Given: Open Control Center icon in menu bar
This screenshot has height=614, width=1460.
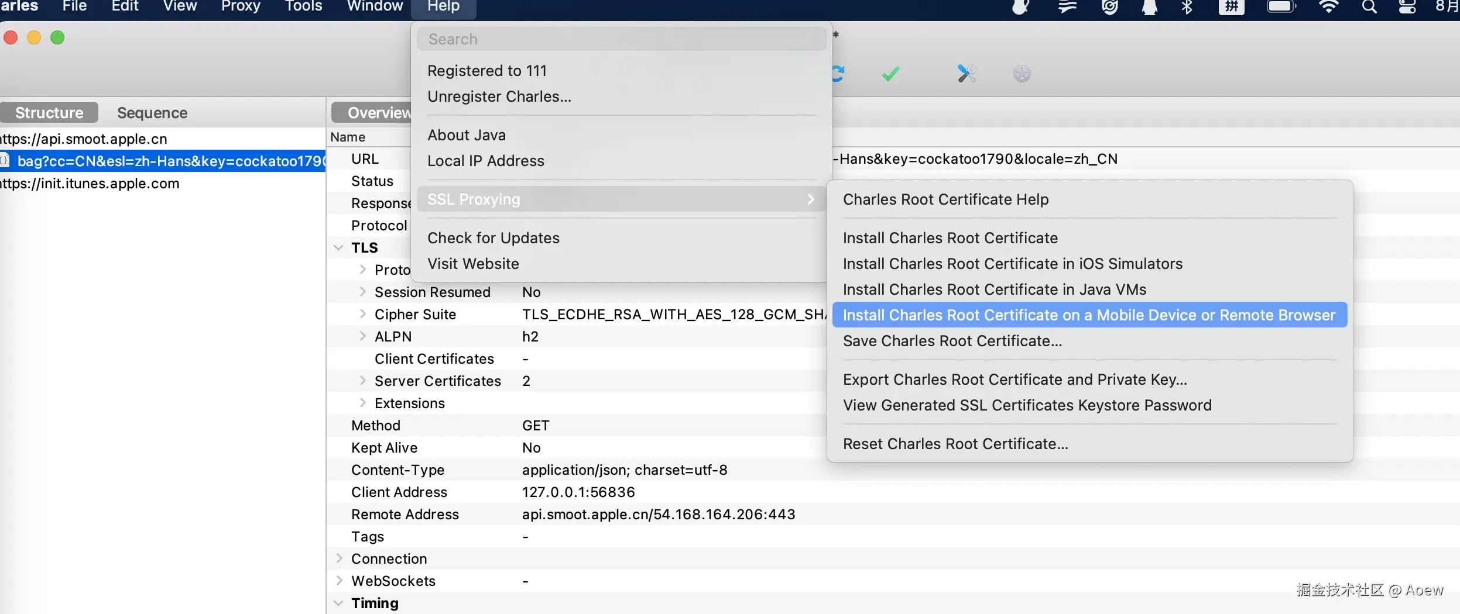Looking at the screenshot, I should point(1407,6).
